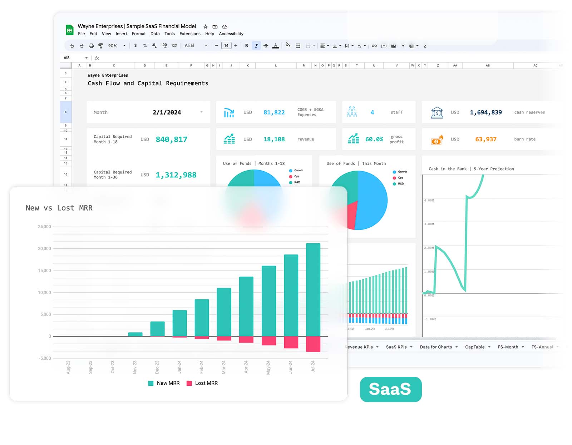Open the fill color picker

click(x=288, y=46)
